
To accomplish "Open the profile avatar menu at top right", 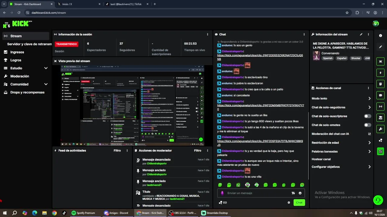I will (x=376, y=24).
